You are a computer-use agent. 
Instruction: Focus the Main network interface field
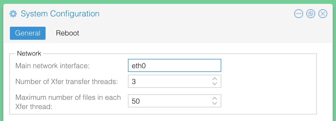coord(175,65)
